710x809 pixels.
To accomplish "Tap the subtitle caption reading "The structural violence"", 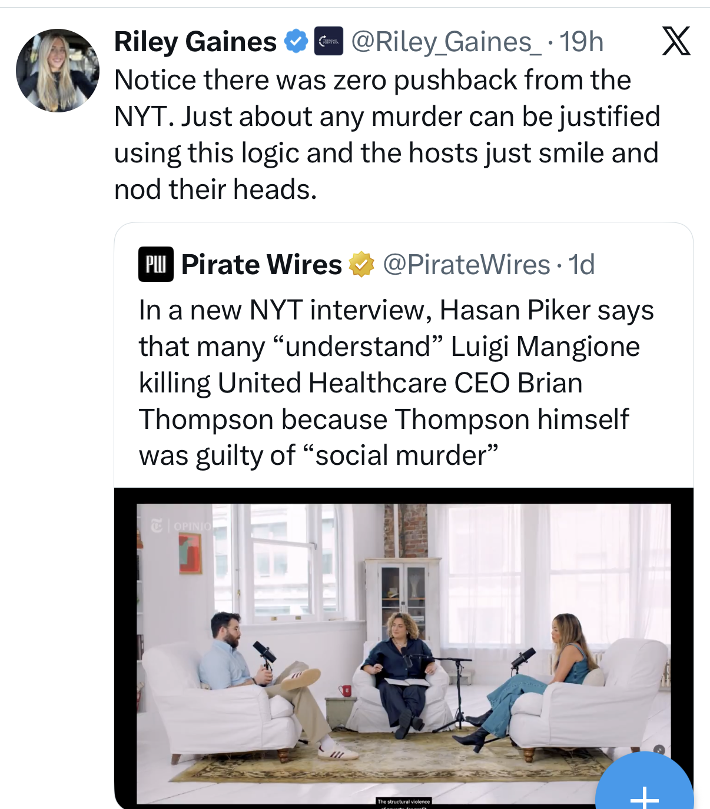I will 404,801.
